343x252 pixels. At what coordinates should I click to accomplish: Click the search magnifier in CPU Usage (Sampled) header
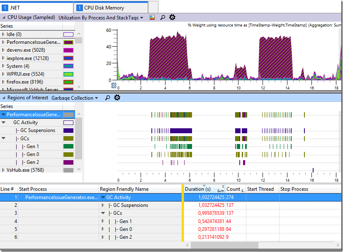(x=163, y=17)
